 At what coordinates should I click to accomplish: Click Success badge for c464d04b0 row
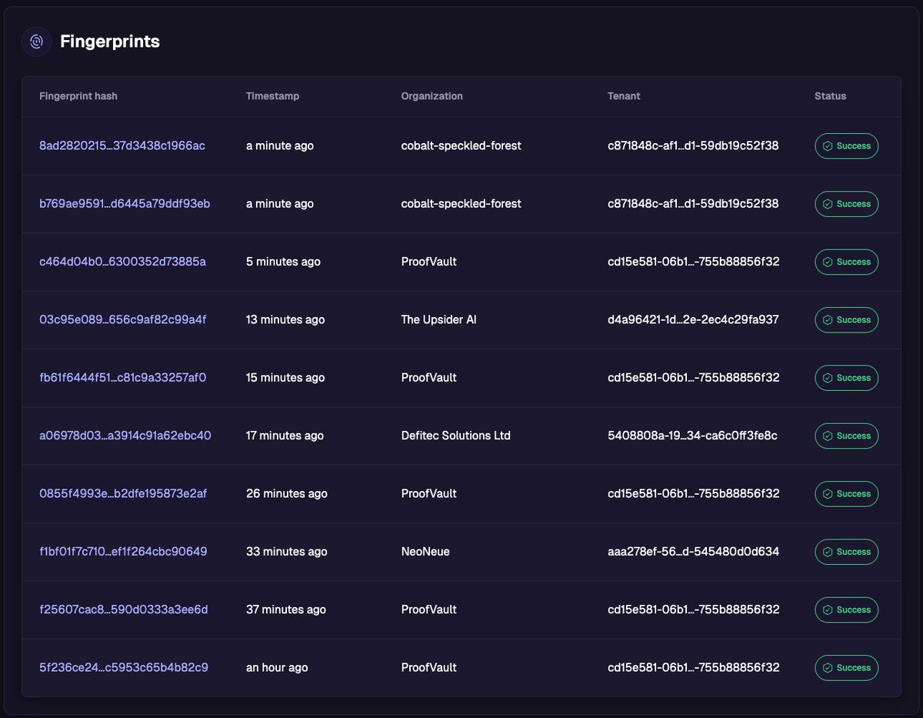[x=846, y=262]
